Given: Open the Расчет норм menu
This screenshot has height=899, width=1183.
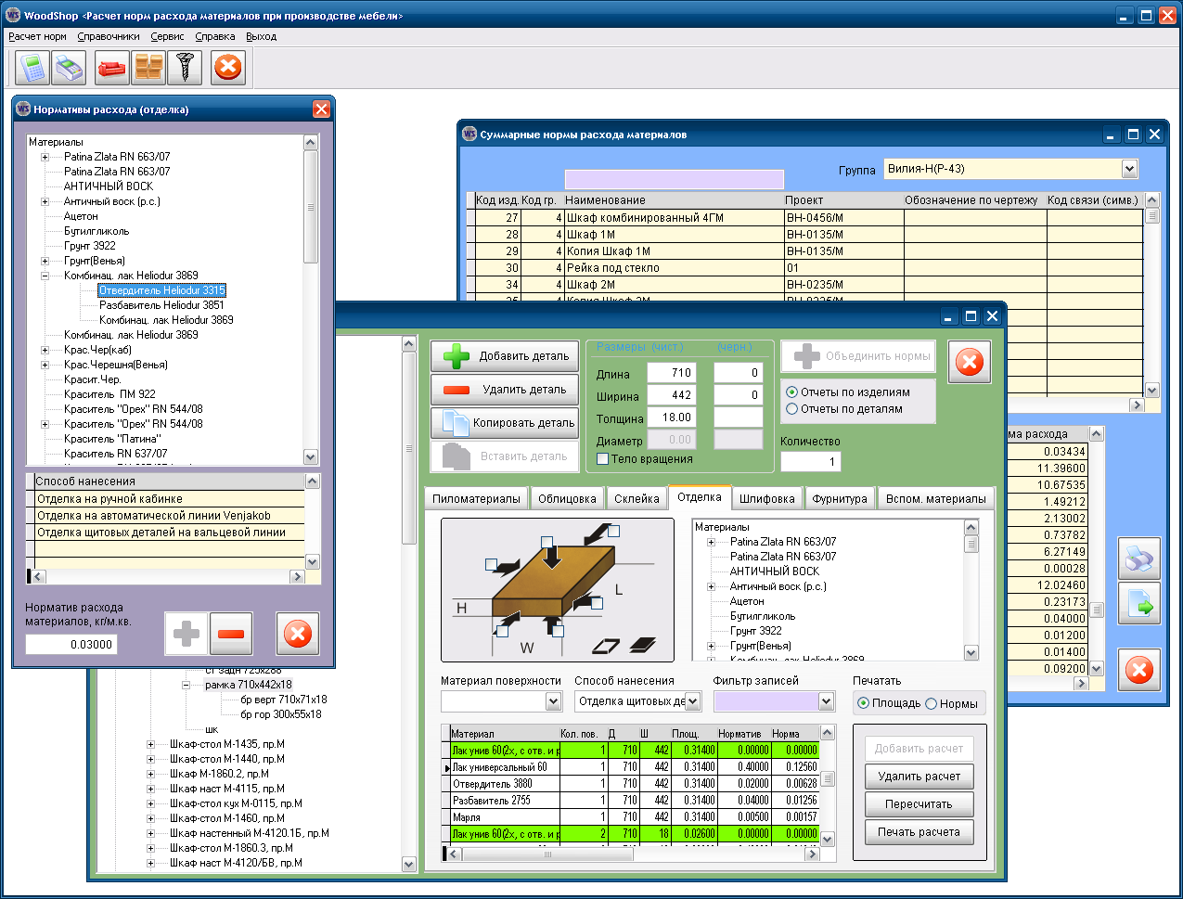Looking at the screenshot, I should [x=37, y=36].
